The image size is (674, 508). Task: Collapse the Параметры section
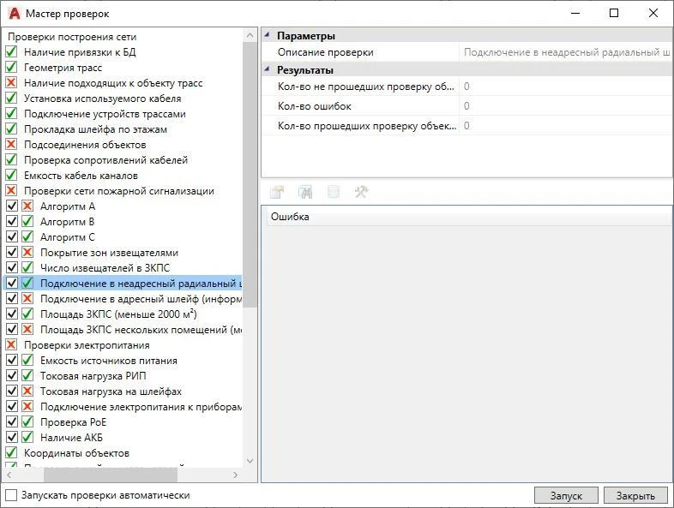click(x=267, y=36)
